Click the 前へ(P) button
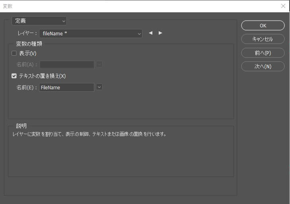This screenshot has height=204, width=290. (x=263, y=53)
